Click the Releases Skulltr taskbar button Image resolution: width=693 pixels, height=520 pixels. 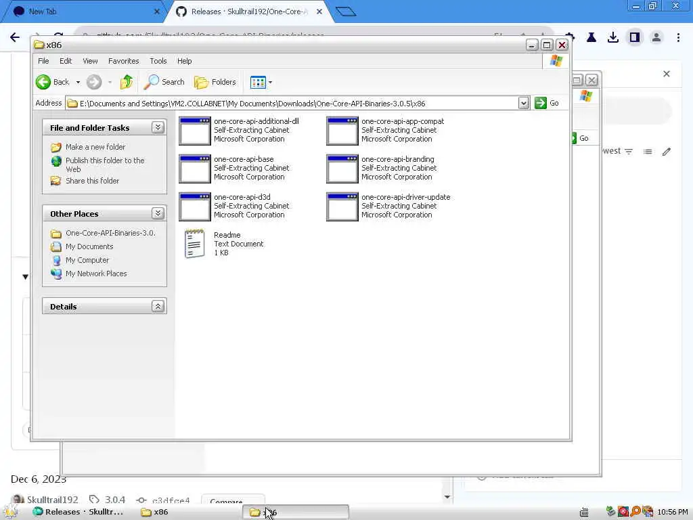click(x=79, y=512)
